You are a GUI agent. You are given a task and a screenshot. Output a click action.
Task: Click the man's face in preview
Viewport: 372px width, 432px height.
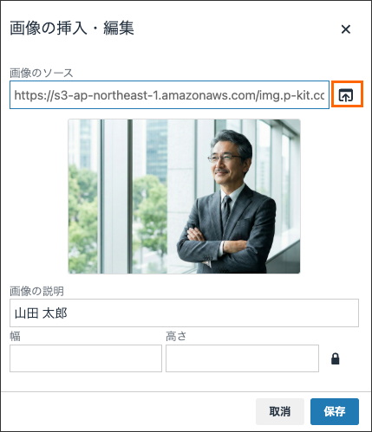pyautogui.click(x=226, y=160)
